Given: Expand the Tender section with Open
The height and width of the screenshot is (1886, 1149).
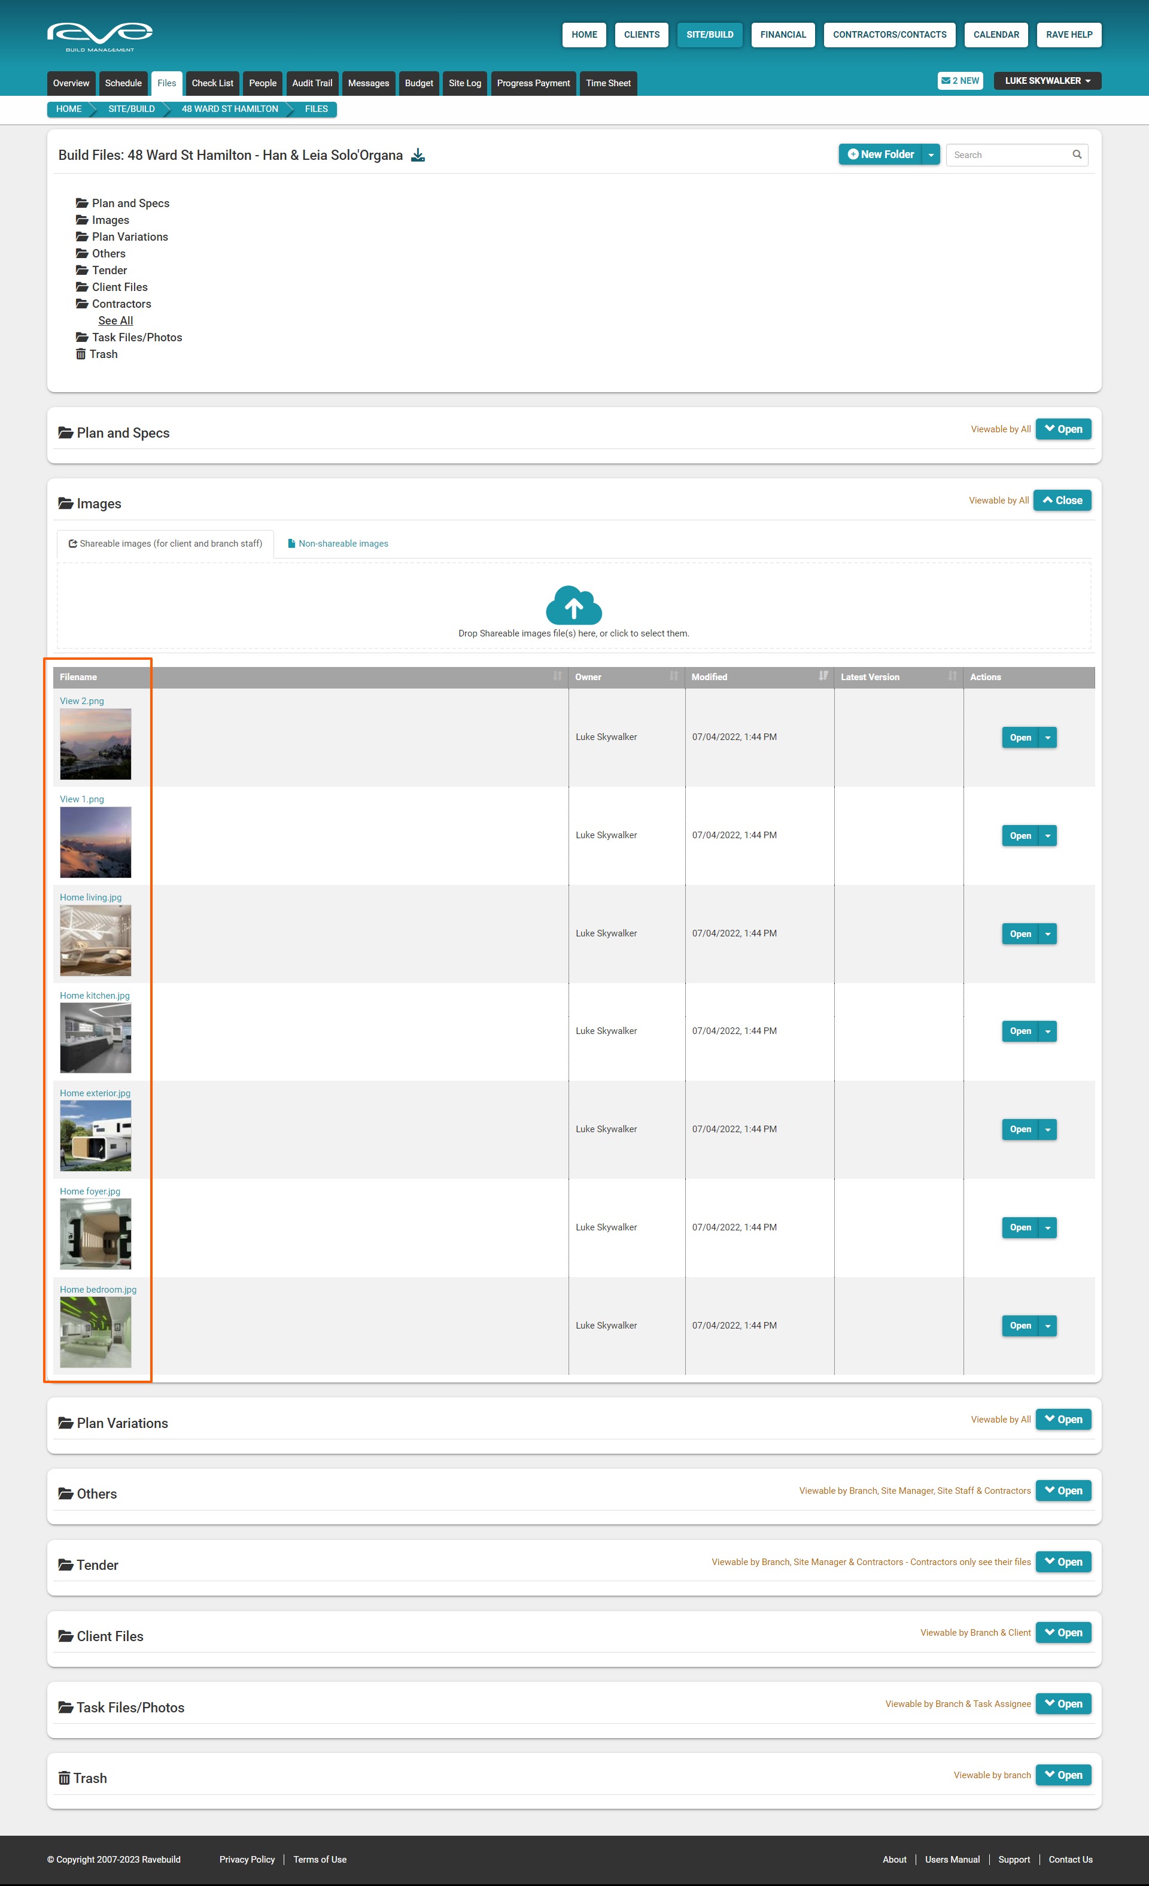Looking at the screenshot, I should coord(1063,1562).
